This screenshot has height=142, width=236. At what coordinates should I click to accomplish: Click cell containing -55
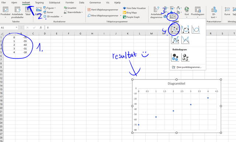click(x=21, y=41)
